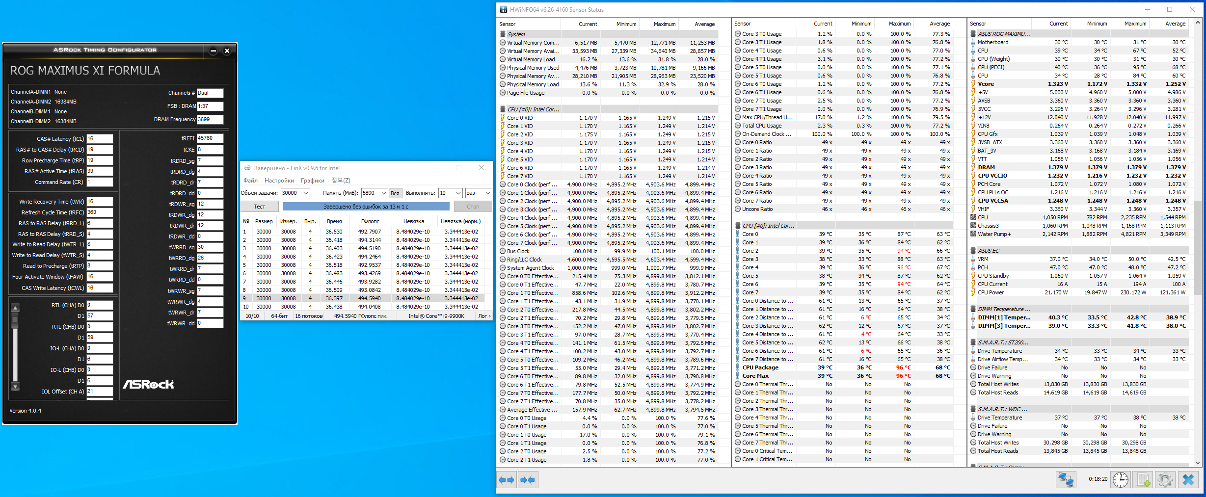Select highlighted row 9 in LinX results
Image resolution: width=1206 pixels, height=497 pixels.
tap(363, 298)
